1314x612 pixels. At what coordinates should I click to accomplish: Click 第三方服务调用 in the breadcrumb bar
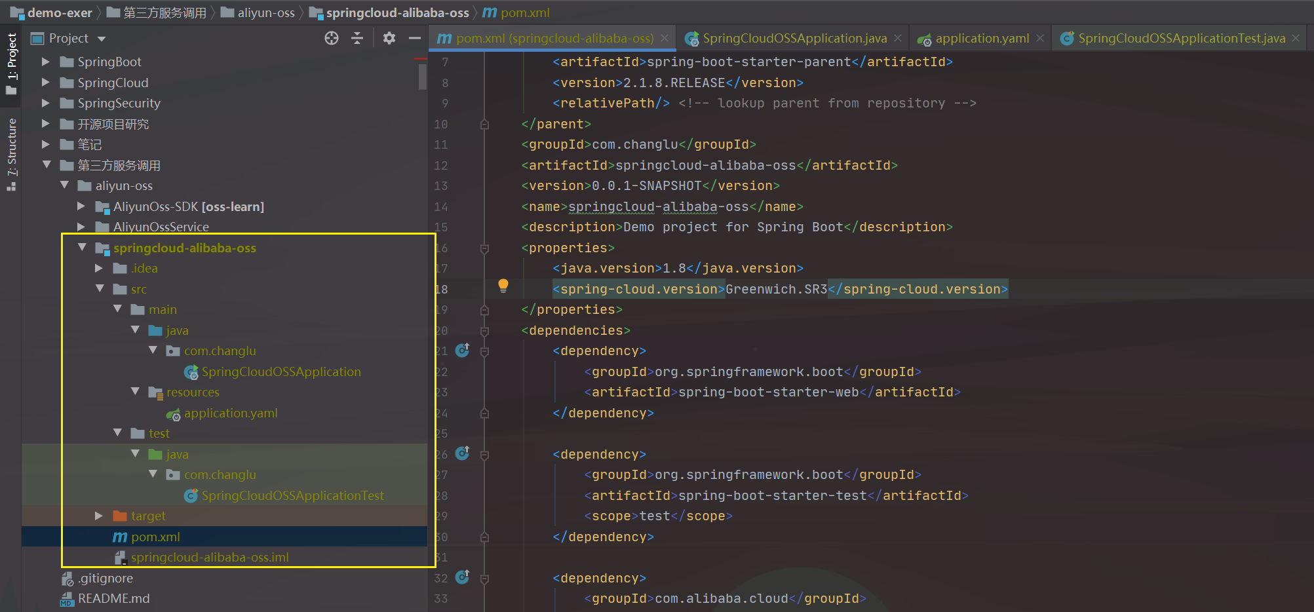click(157, 12)
